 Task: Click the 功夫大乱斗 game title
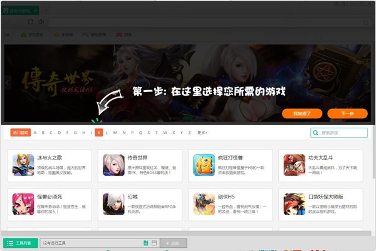click(321, 158)
